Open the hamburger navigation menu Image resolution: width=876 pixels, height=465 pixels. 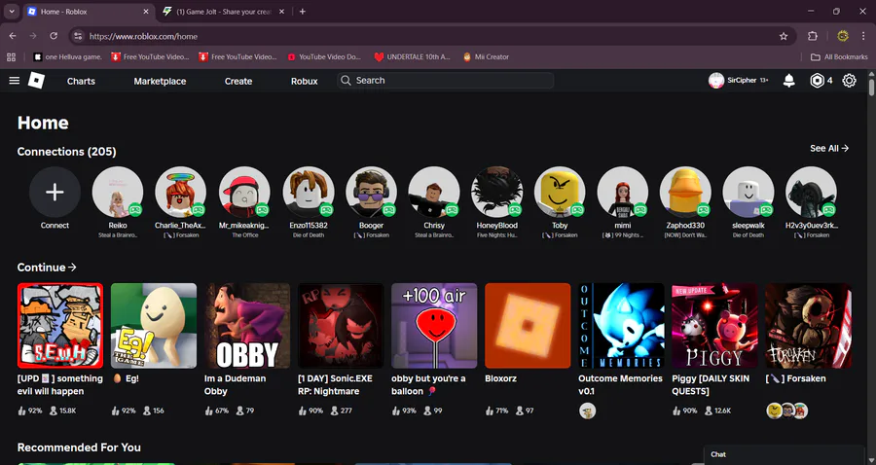(14, 81)
